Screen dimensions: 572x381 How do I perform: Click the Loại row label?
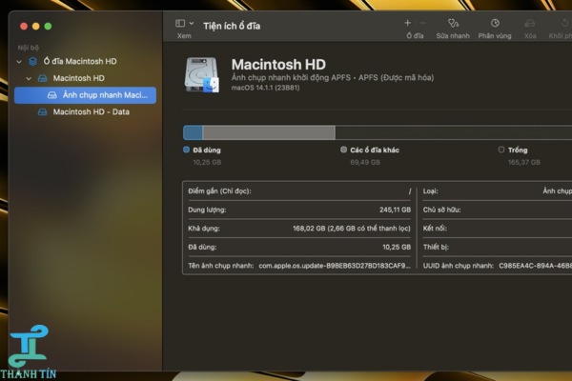pos(431,191)
